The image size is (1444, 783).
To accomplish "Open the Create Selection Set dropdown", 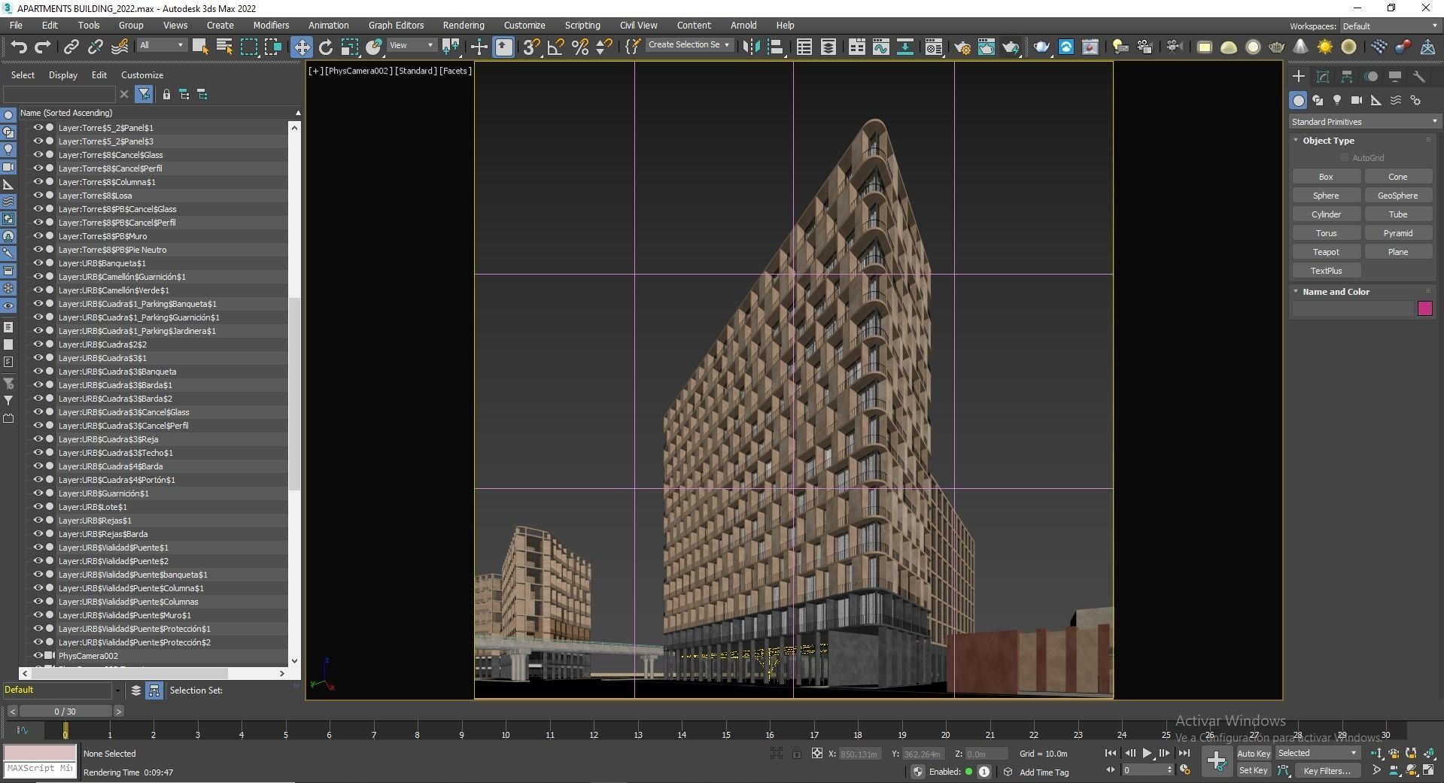I will tap(689, 45).
